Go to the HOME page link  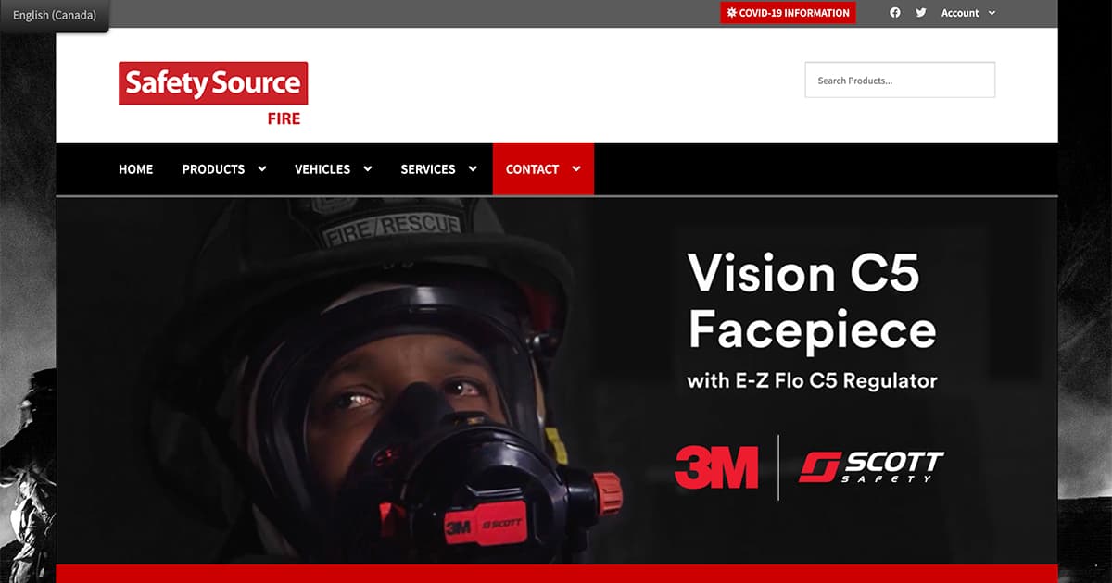(135, 169)
